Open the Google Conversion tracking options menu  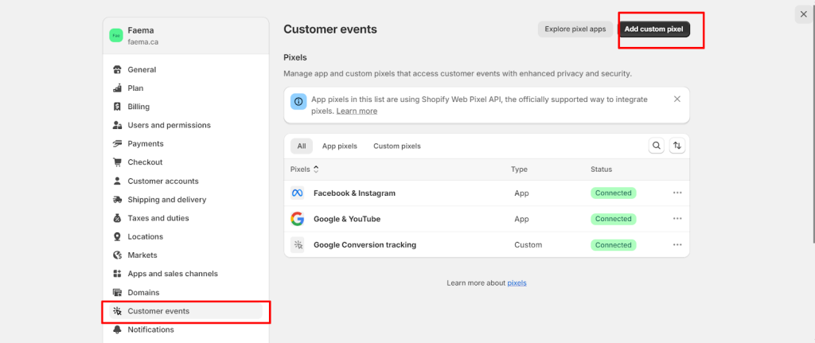[x=677, y=245]
